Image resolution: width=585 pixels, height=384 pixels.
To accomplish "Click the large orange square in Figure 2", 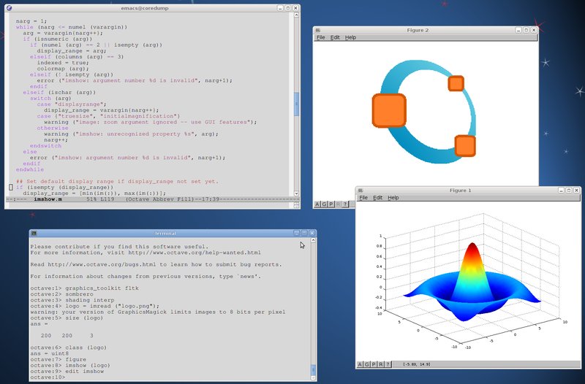I will [389, 111].
